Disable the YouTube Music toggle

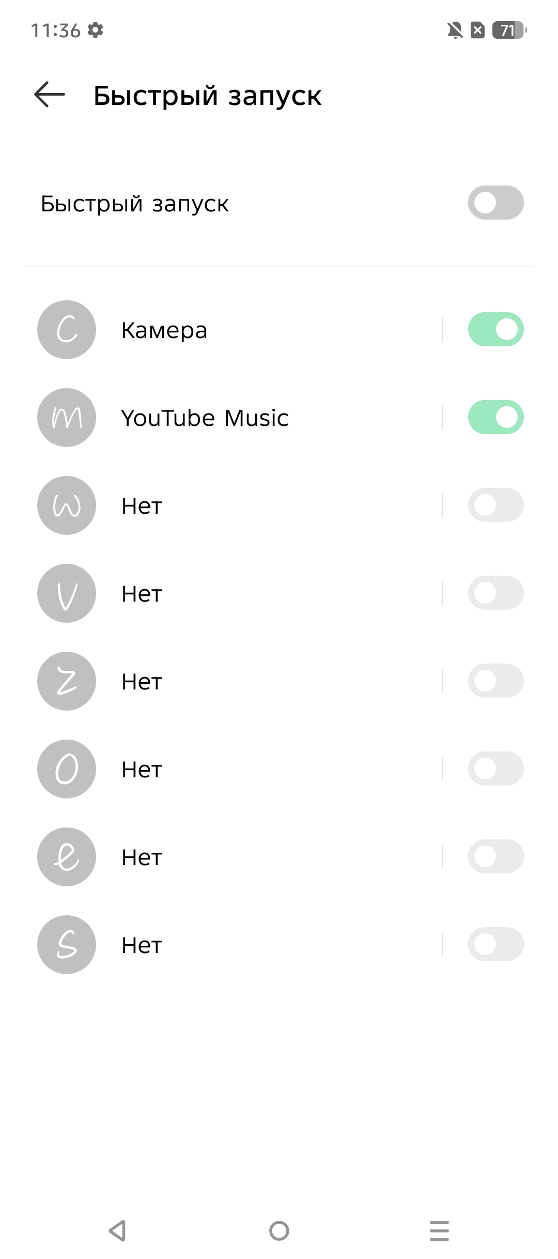point(495,418)
